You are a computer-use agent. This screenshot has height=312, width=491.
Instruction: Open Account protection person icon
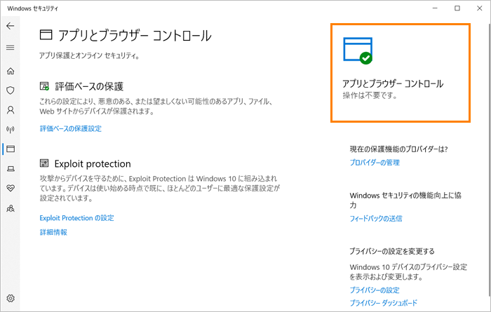click(11, 110)
